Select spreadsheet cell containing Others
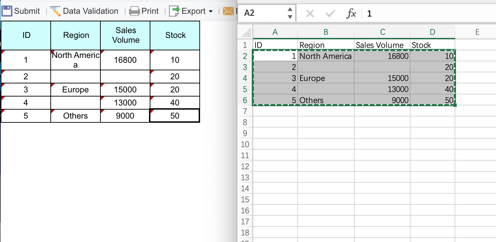The image size is (496, 242). click(x=326, y=100)
